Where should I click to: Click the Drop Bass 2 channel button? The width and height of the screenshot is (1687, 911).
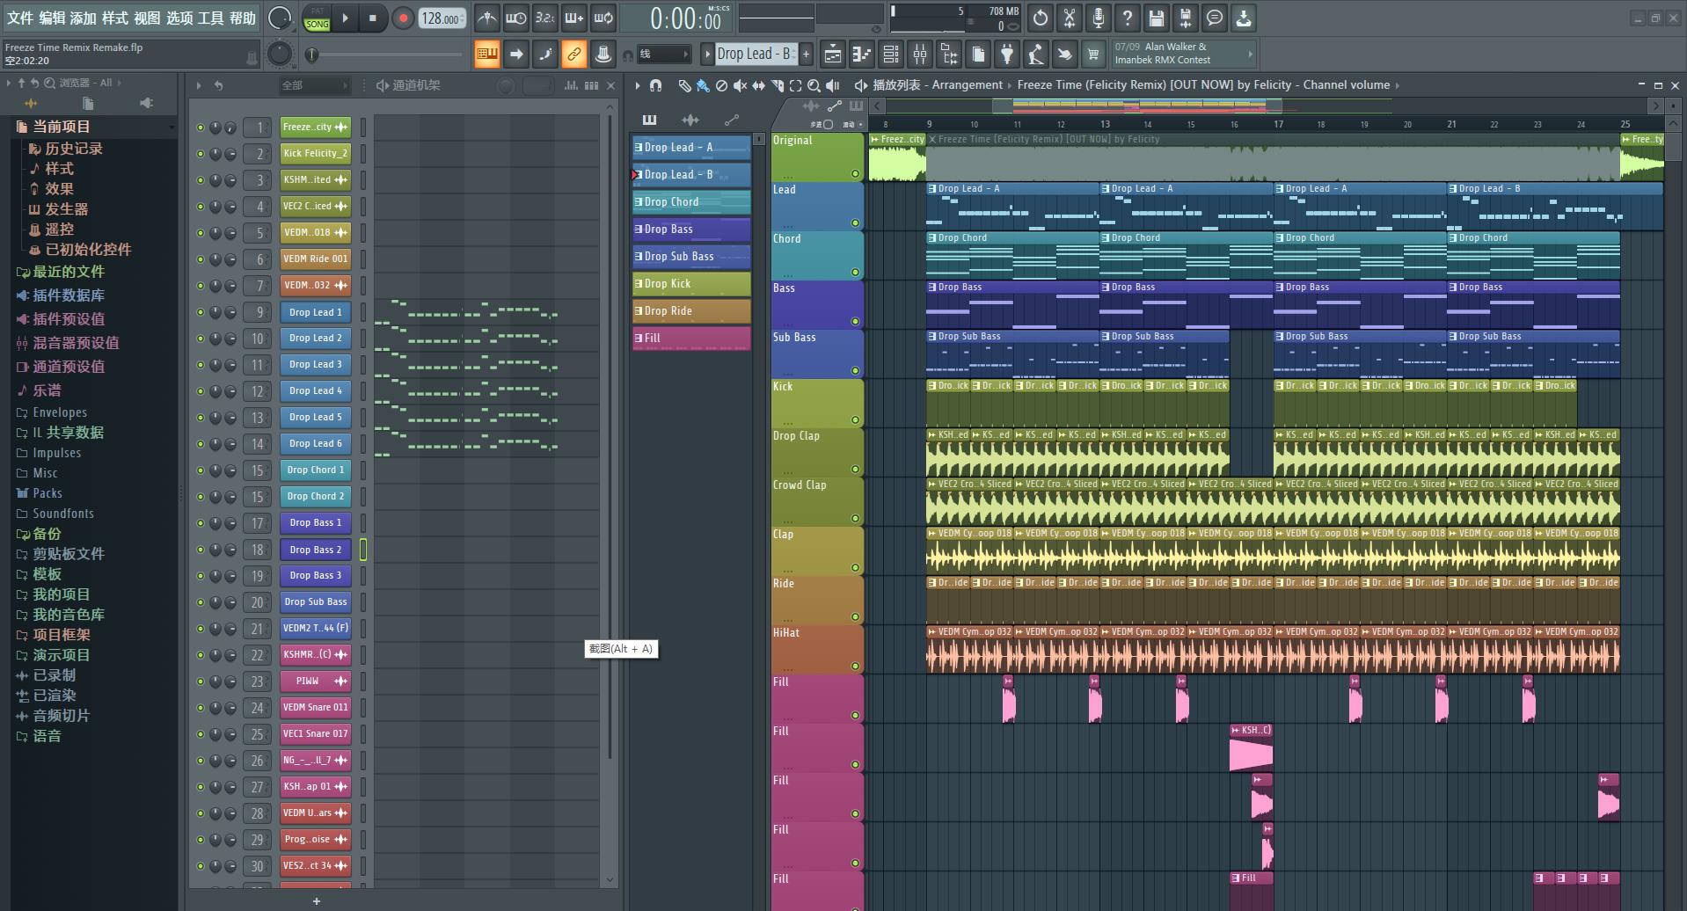point(316,550)
